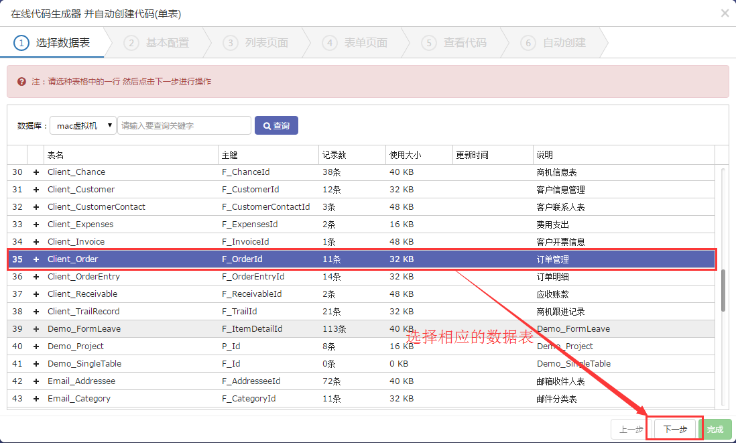Click the F_ItemDetailId primary key cell

pyautogui.click(x=252, y=329)
